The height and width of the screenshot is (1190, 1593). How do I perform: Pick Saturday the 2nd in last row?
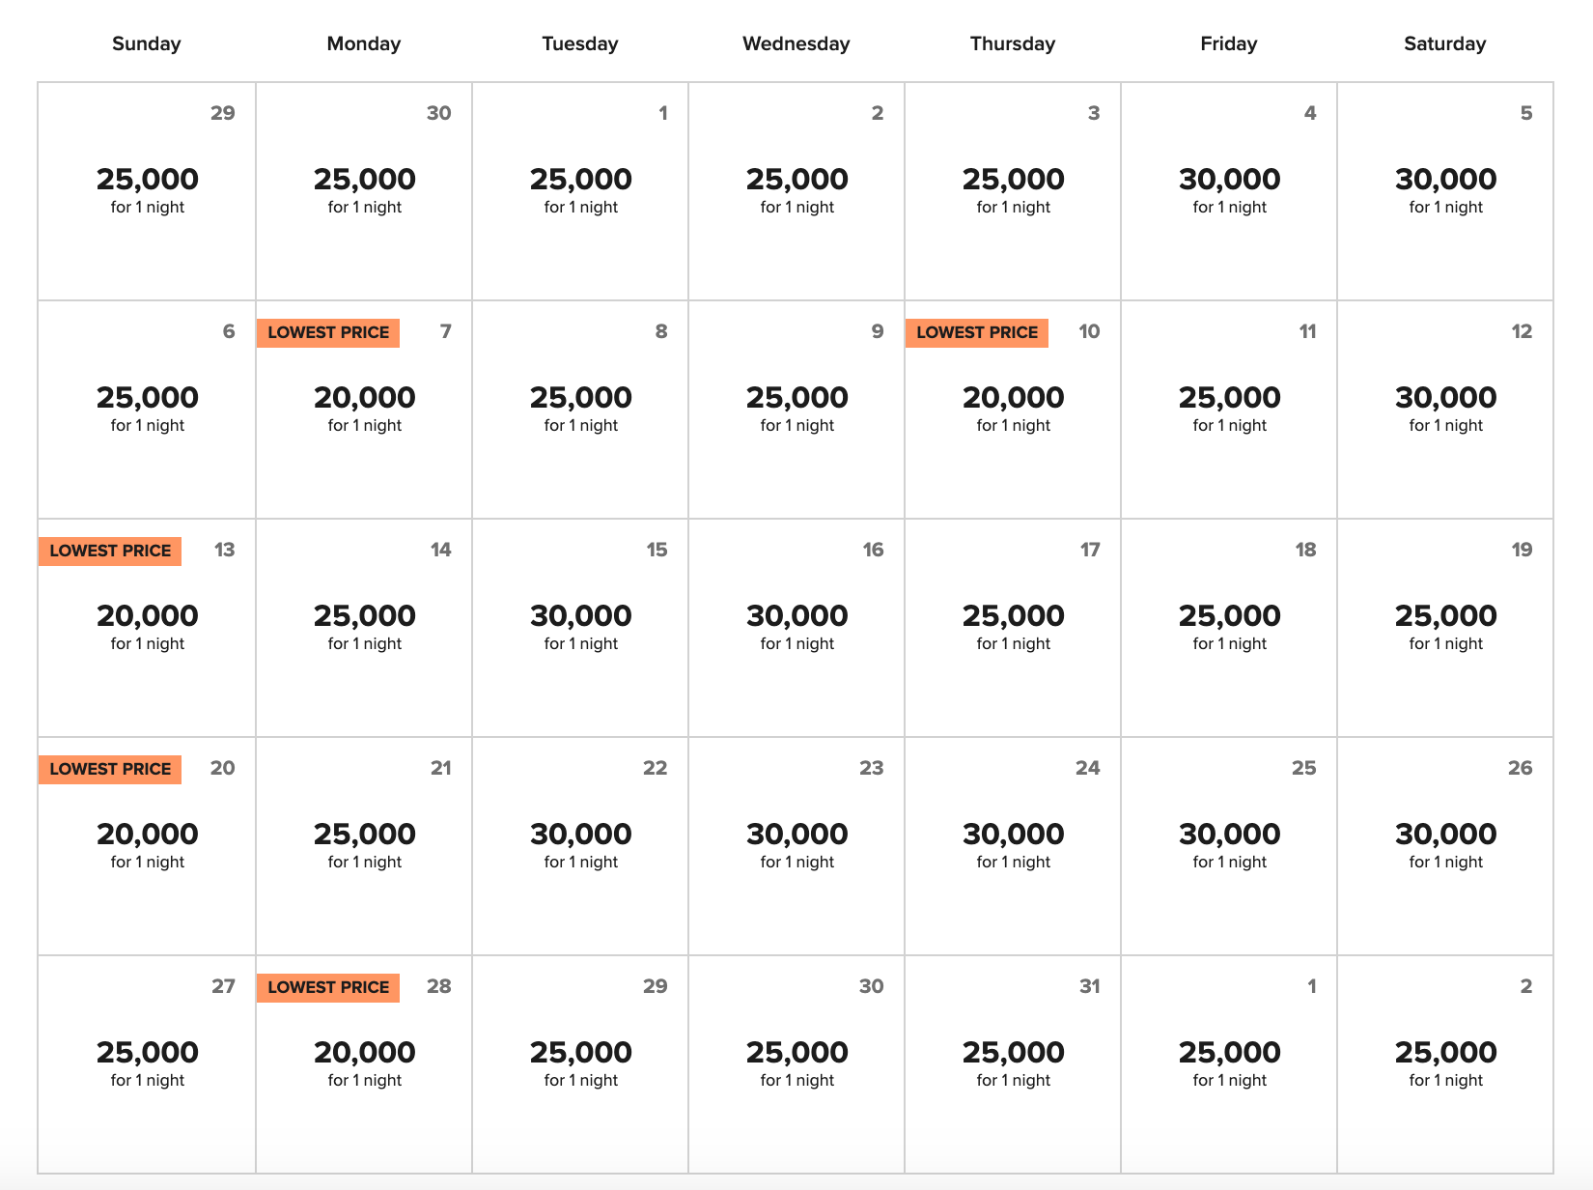[1445, 1064]
